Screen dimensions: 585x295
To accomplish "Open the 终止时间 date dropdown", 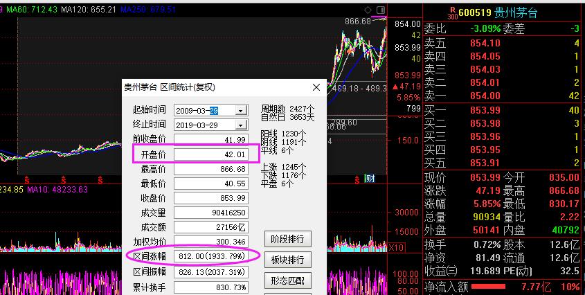I will coord(241,125).
